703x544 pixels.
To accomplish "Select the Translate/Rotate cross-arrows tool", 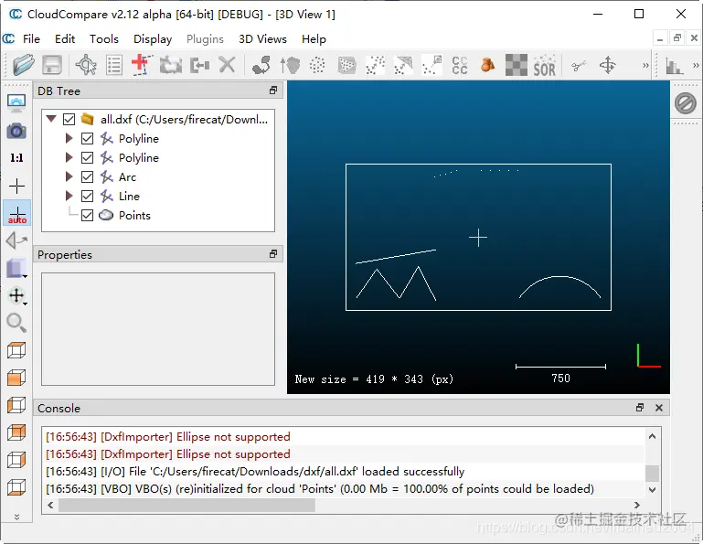I will click(x=608, y=65).
